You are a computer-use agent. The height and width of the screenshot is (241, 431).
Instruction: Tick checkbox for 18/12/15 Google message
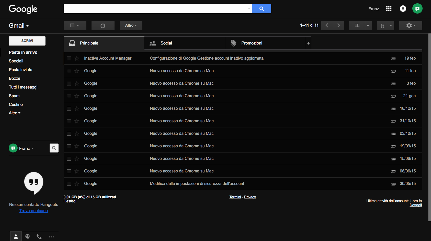point(69,108)
